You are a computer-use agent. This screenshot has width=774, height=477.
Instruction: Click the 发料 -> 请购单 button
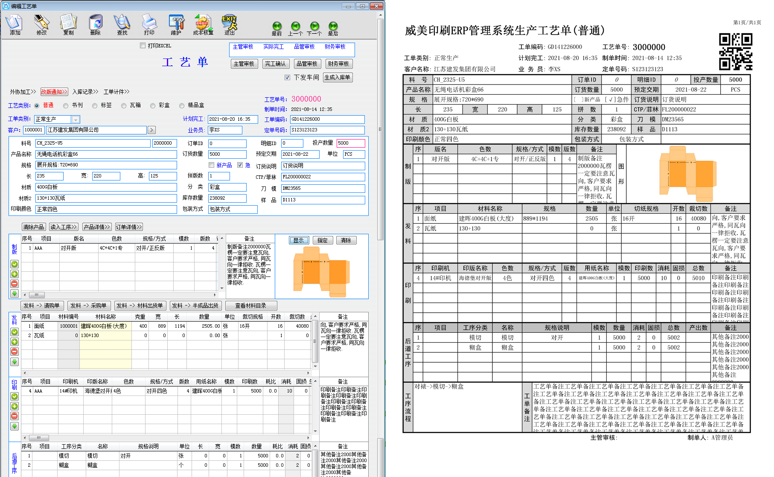[42, 305]
